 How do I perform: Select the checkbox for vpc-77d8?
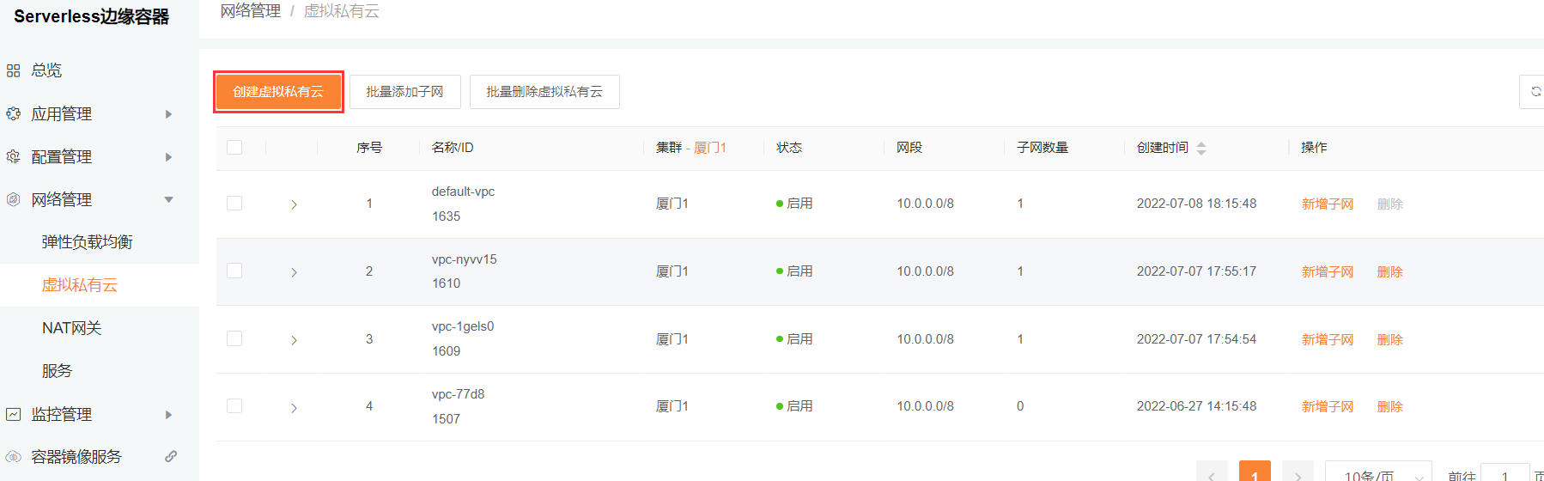(234, 406)
